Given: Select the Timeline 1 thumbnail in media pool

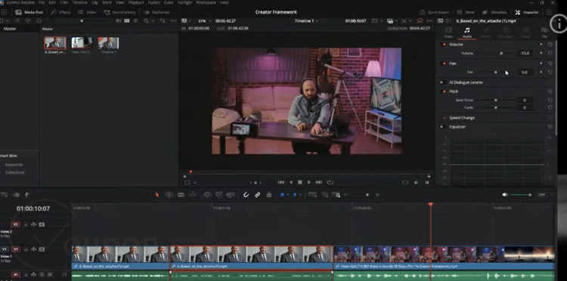Looking at the screenshot, I should pos(108,43).
